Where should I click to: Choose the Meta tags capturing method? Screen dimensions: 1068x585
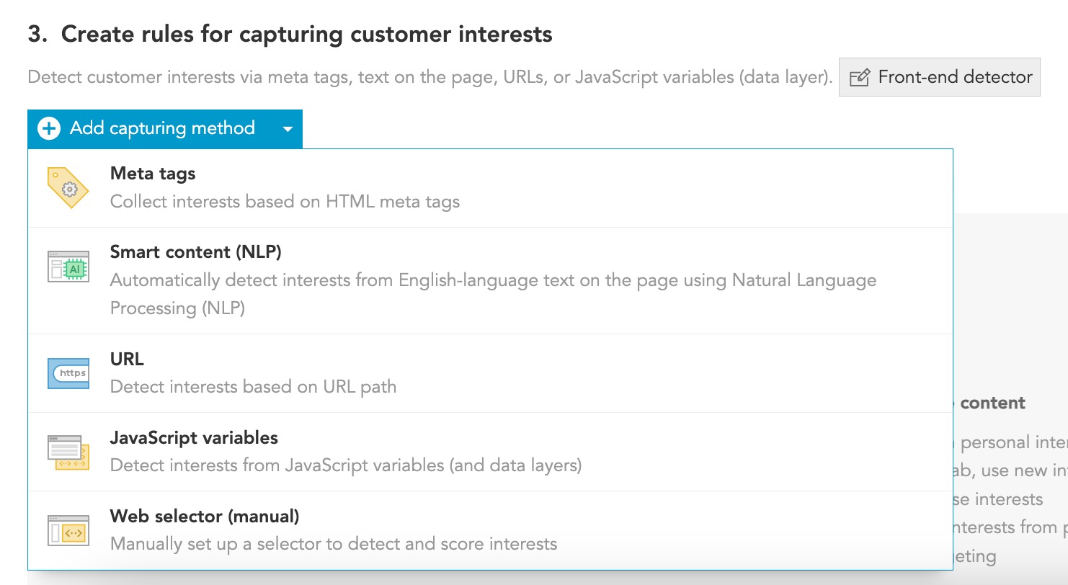tap(490, 188)
